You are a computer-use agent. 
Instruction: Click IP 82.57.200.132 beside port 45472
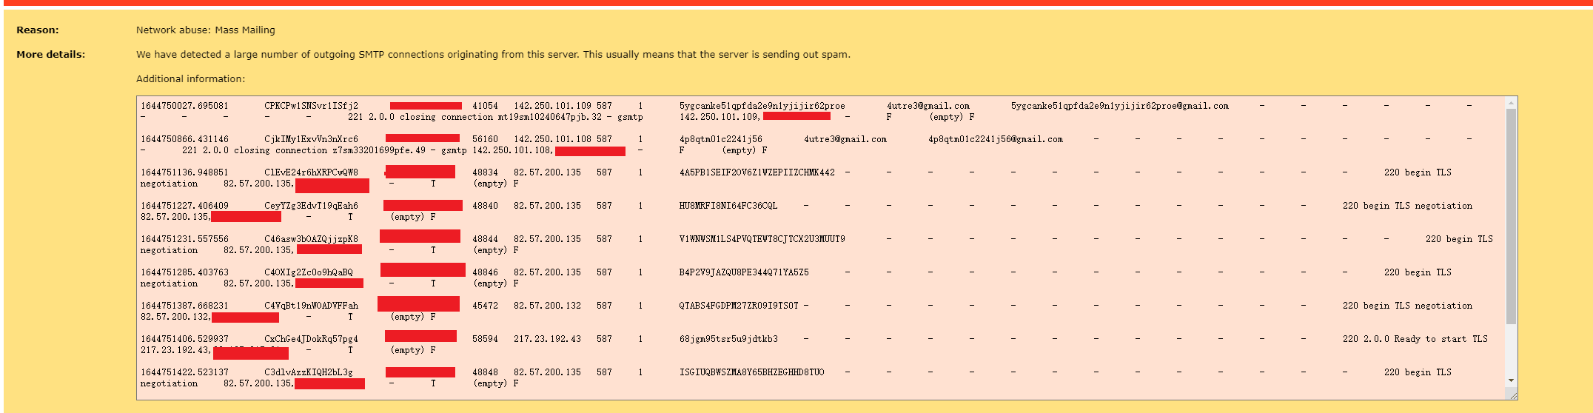[548, 306]
